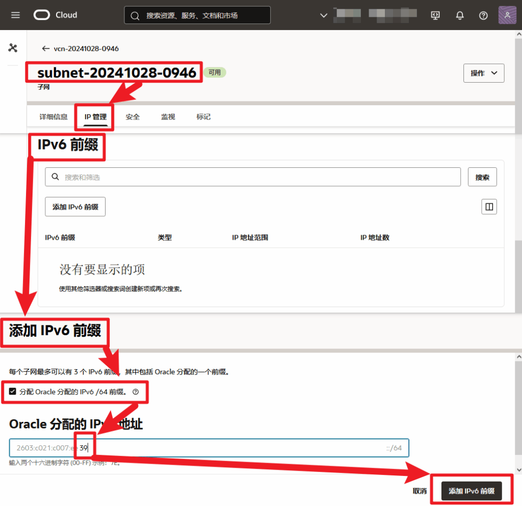The width and height of the screenshot is (522, 506).
Task: Switch to the 安全 tab
Action: click(133, 117)
